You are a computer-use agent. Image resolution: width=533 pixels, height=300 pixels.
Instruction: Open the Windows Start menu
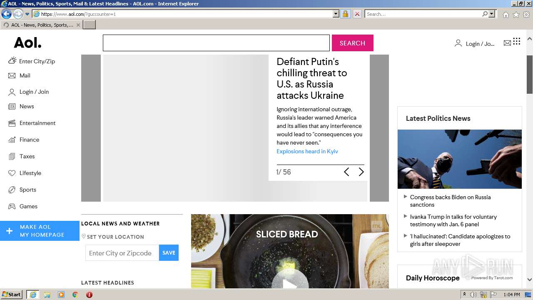pos(12,294)
